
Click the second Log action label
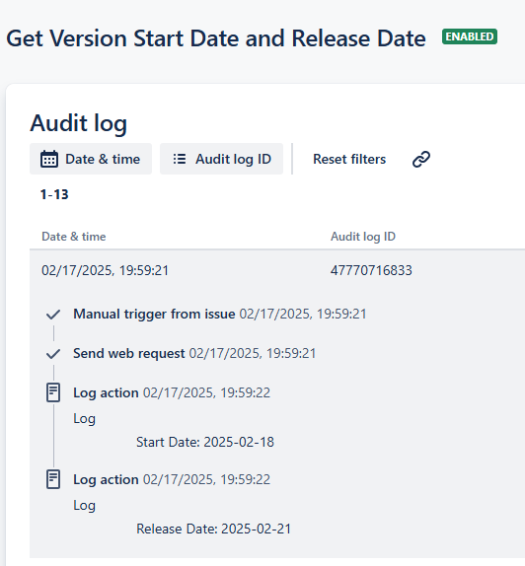[x=106, y=480]
